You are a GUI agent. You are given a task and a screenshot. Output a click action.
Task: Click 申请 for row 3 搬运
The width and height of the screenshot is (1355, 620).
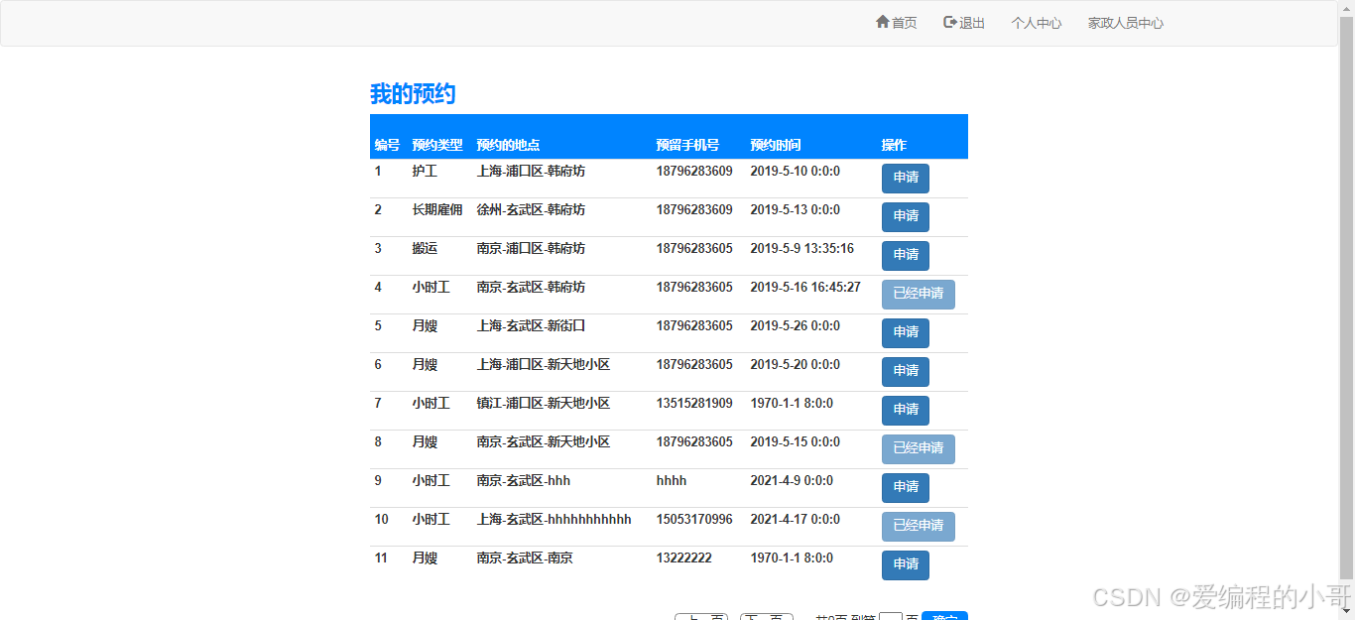point(906,255)
